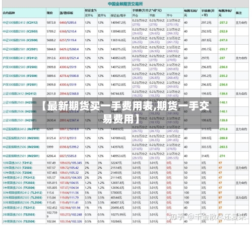
Task: Open the T2503 ten-year bond link
Action: (x=18, y=168)
